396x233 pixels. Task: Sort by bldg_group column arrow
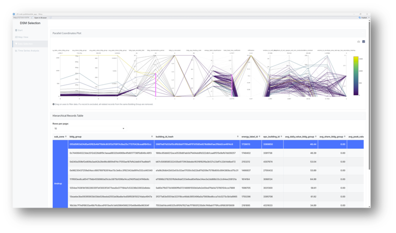click(152, 137)
